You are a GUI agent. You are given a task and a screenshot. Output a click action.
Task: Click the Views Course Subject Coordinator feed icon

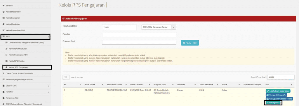[4, 73]
